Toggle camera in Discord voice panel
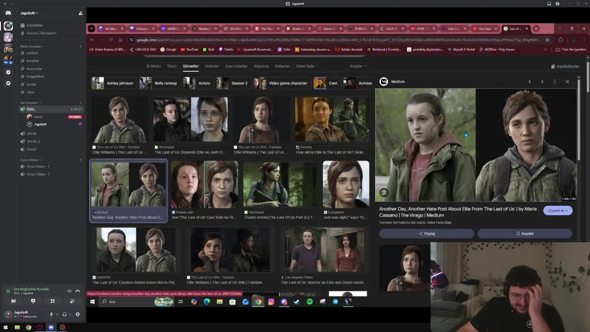This screenshot has height=332, width=590. [x=13, y=301]
